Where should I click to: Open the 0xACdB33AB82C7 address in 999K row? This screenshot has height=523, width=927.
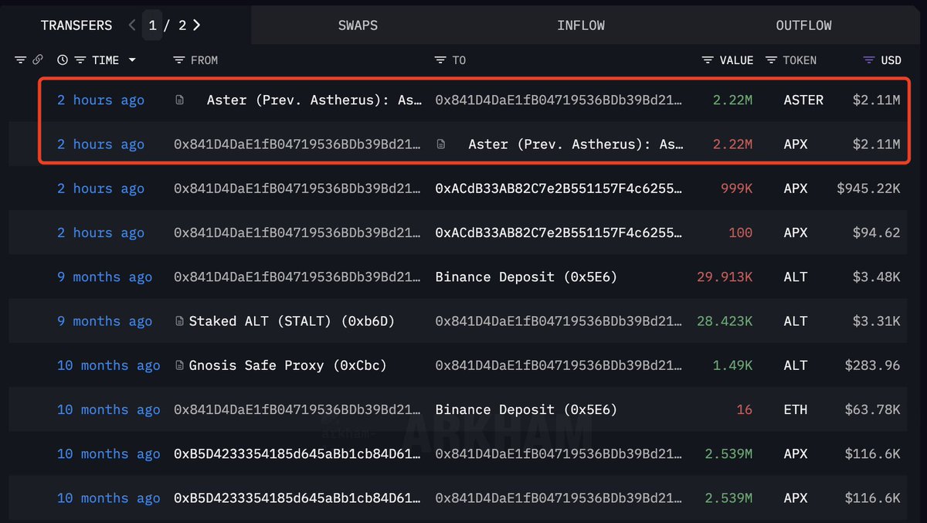click(559, 188)
